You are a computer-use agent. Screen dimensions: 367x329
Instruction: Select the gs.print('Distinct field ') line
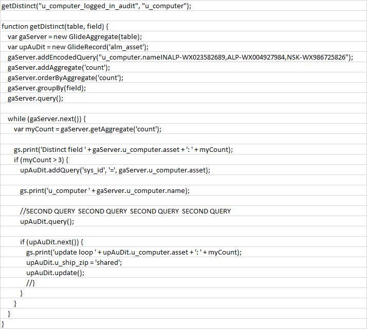(123, 150)
